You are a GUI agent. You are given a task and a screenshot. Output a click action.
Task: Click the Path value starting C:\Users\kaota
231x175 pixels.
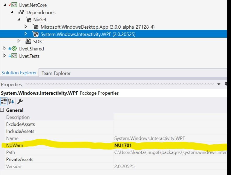171,152
